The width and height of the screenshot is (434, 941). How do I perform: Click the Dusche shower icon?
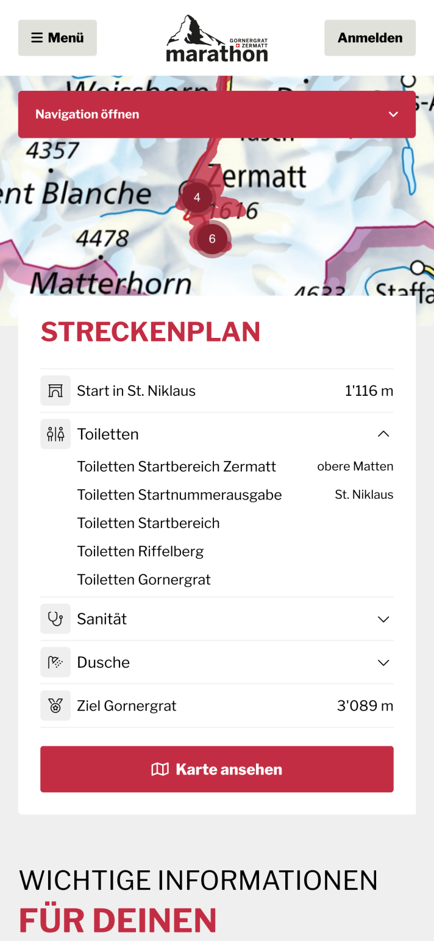click(55, 662)
